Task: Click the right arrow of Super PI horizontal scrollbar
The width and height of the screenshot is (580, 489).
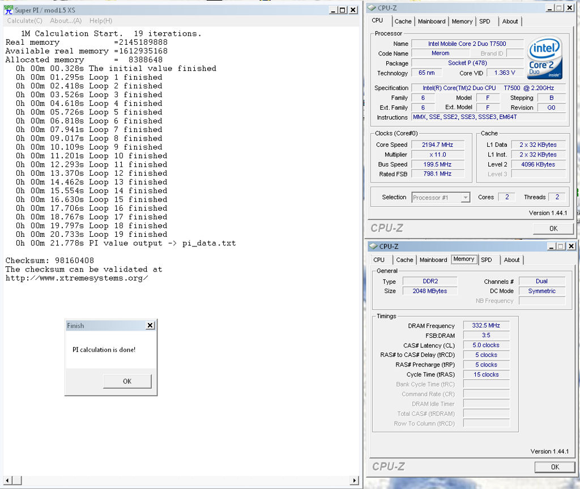Action: pyautogui.click(x=355, y=481)
